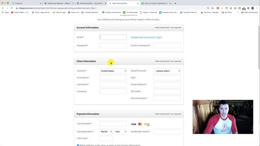This screenshot has width=260, height=146.
Task: Click the City field
Action: tap(167, 77)
